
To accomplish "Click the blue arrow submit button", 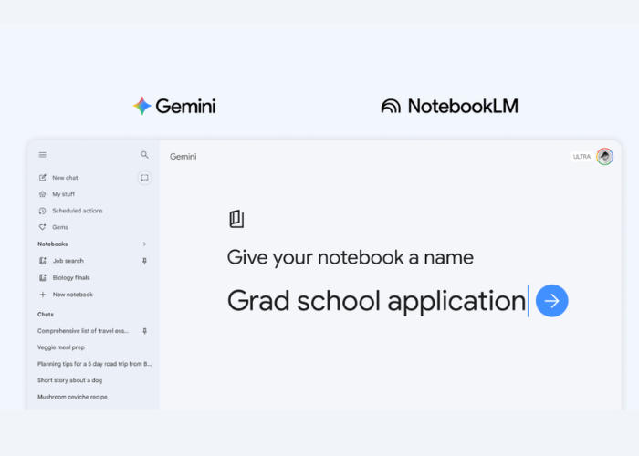I will tap(551, 301).
